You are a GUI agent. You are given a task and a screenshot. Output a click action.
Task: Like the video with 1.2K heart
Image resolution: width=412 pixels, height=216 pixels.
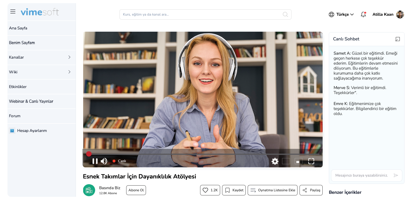(x=210, y=190)
